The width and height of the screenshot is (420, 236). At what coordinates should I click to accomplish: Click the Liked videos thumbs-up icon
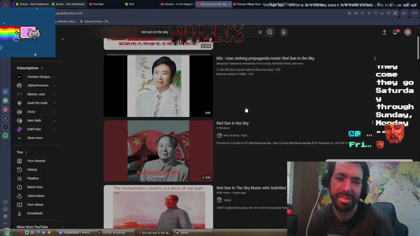click(19, 196)
